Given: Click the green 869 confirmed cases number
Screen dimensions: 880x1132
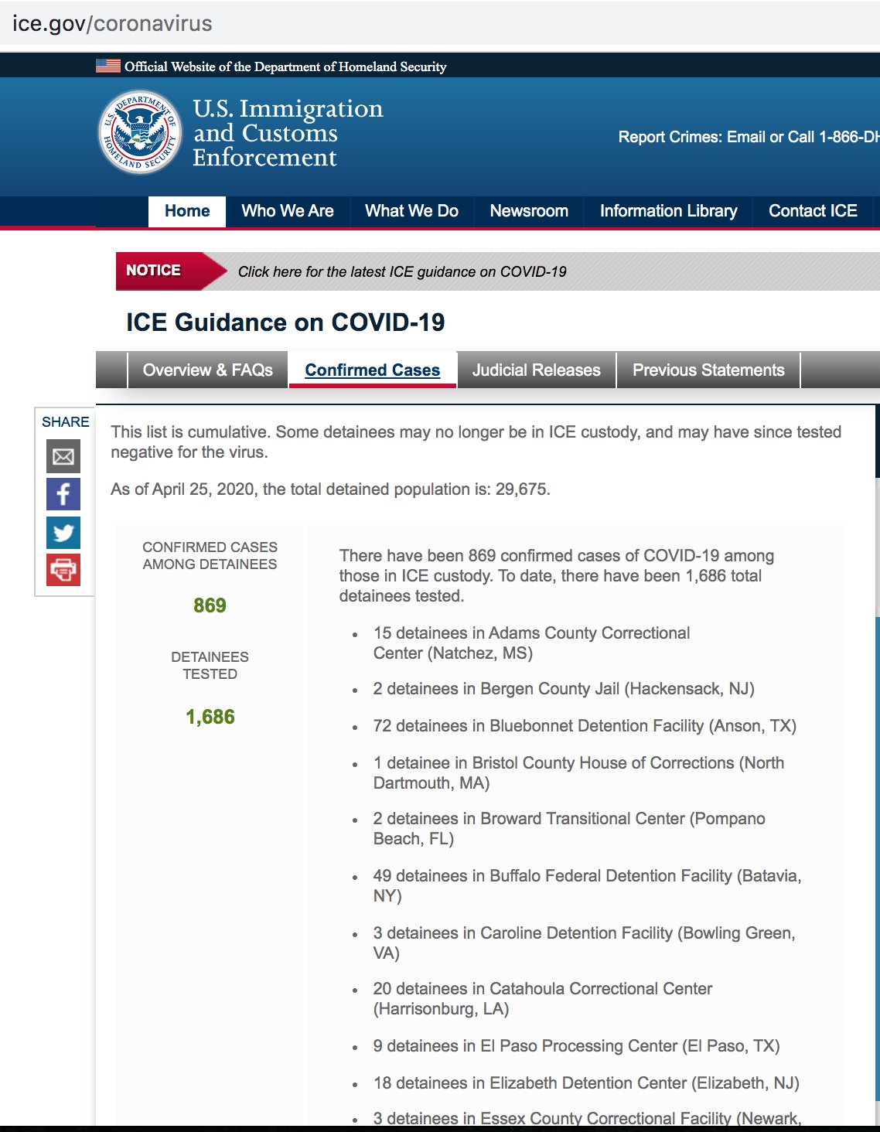Looking at the screenshot, I should pyautogui.click(x=210, y=605).
